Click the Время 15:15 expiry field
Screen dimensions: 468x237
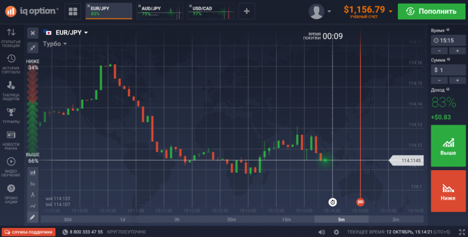448,40
